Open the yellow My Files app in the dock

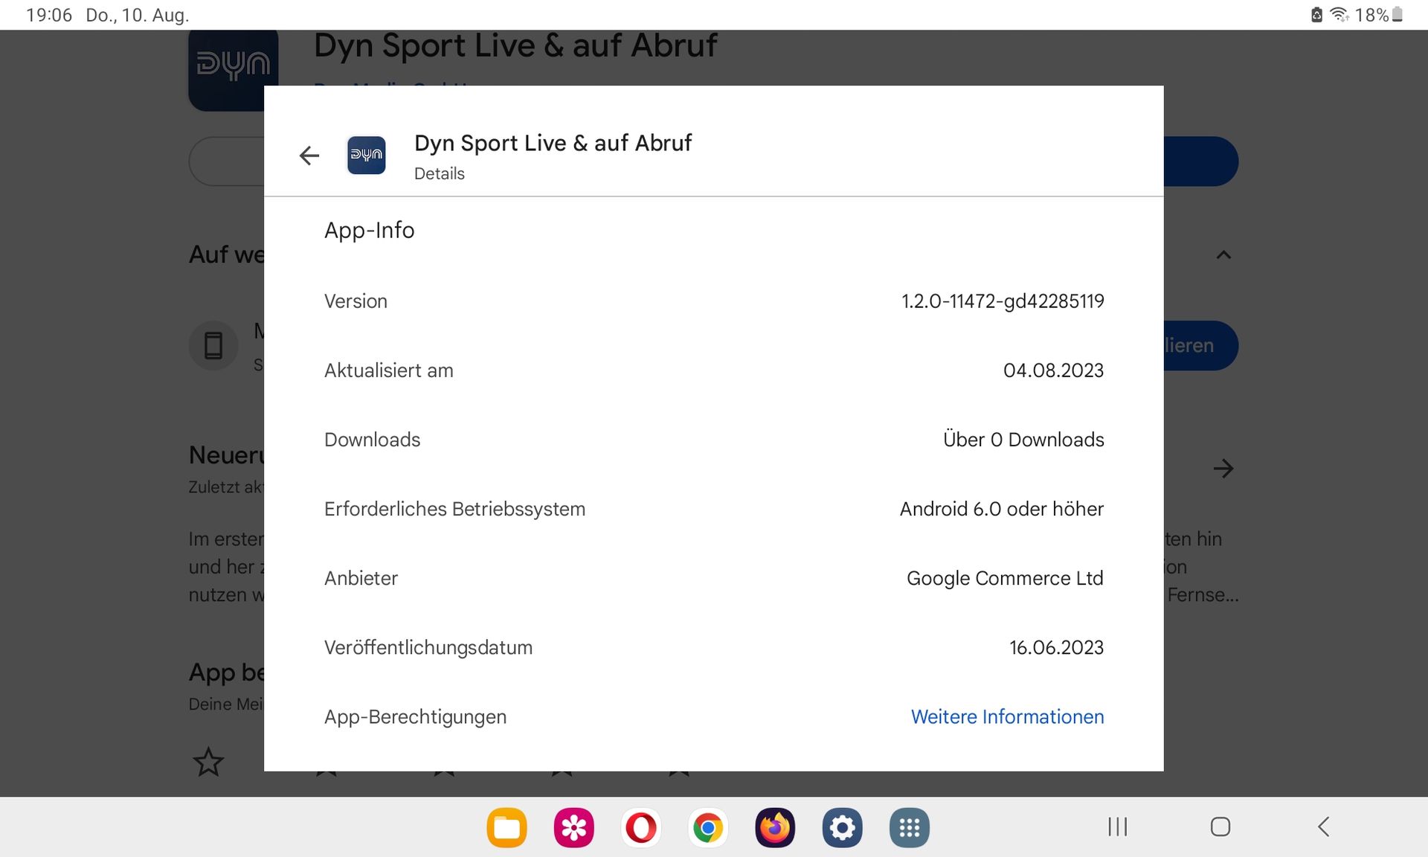pos(506,827)
